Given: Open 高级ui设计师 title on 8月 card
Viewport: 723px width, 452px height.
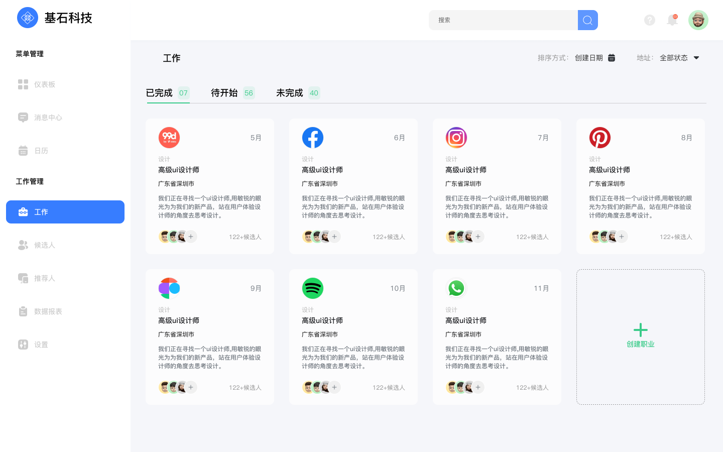Looking at the screenshot, I should 610,170.
